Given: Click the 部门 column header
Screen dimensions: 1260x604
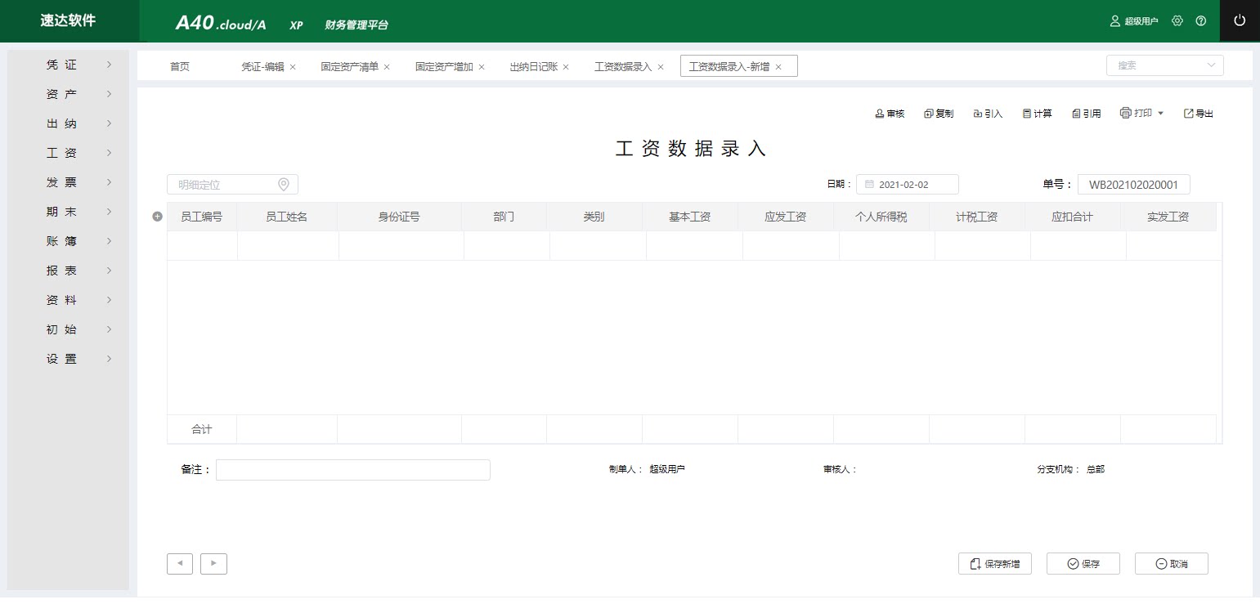Looking at the screenshot, I should (x=504, y=217).
